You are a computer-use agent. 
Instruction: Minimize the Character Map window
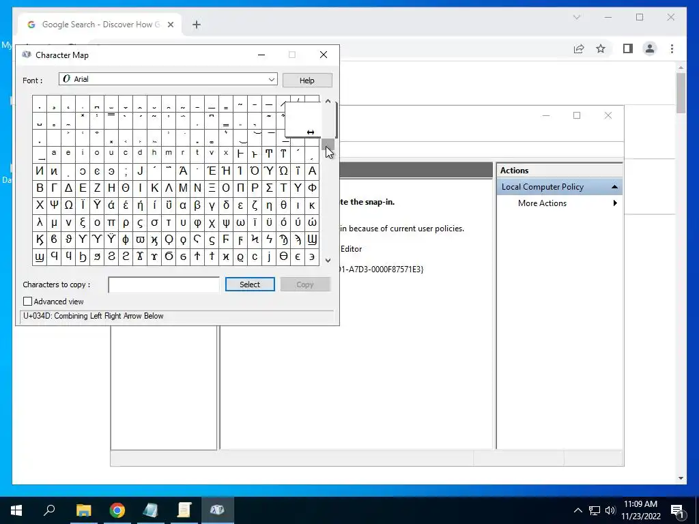[x=261, y=55]
